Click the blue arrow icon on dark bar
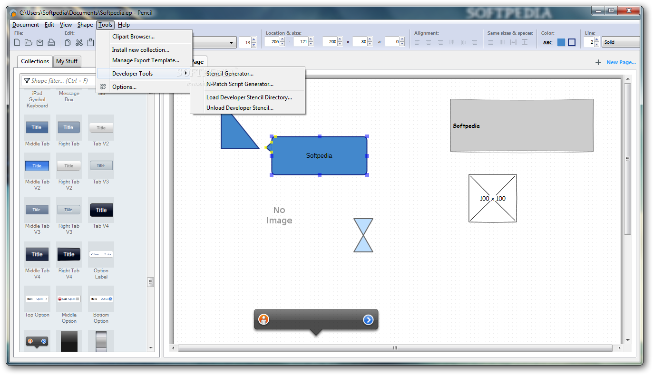Screen dimensions: 653x375 pos(368,320)
